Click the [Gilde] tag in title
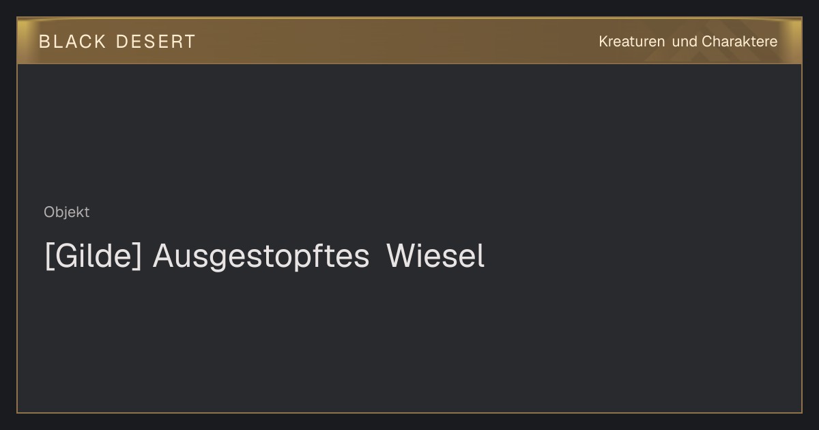The image size is (819, 430). [93, 257]
